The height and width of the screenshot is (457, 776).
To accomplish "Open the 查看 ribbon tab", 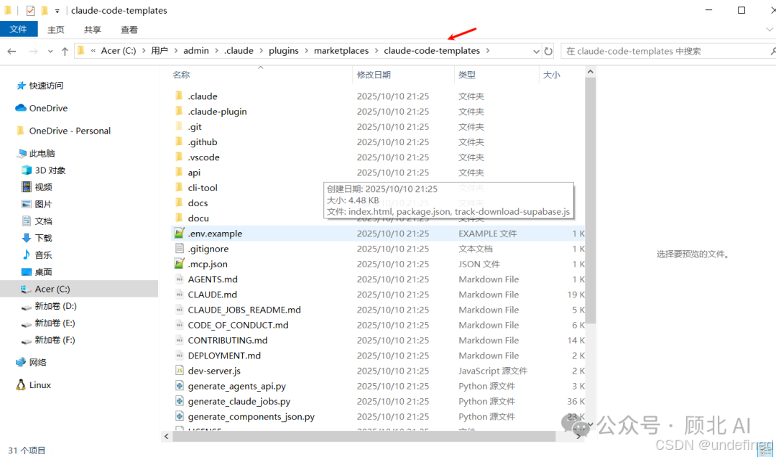I will click(129, 29).
